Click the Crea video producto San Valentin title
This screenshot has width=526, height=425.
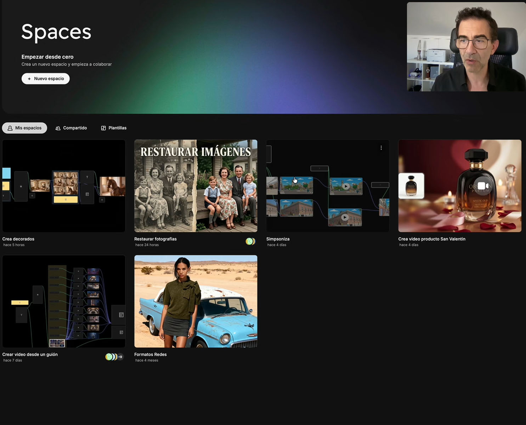(x=432, y=239)
